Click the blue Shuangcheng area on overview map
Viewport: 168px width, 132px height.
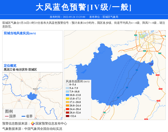click(33, 96)
